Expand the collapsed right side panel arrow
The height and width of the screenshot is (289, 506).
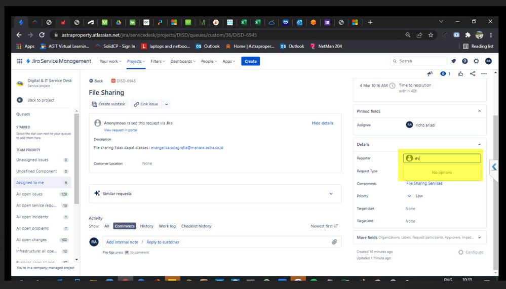coord(494,167)
